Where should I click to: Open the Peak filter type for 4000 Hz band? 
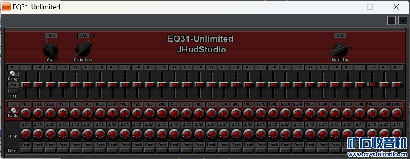coord(323,144)
